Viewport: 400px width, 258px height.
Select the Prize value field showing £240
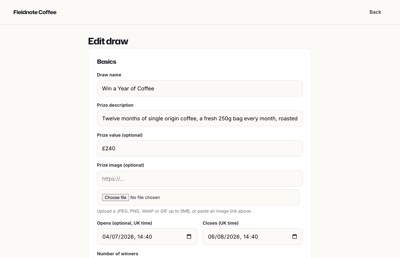200,148
